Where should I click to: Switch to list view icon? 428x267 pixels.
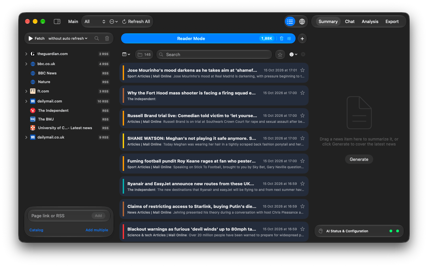click(x=290, y=21)
